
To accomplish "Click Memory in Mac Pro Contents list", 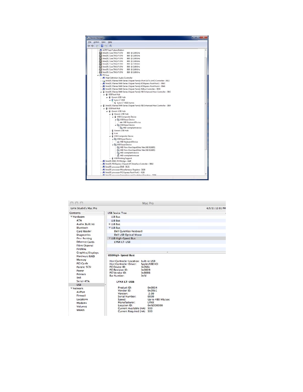I will tap(81, 260).
